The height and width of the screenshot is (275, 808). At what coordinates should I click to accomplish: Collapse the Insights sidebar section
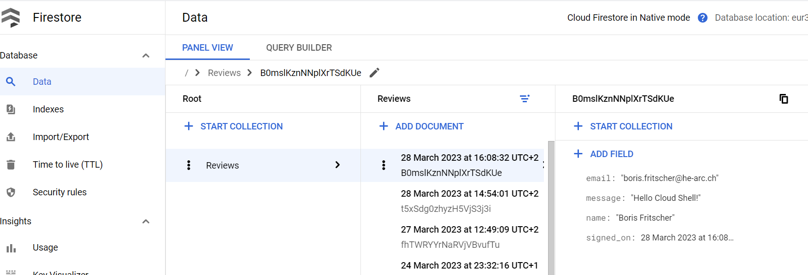tap(146, 221)
